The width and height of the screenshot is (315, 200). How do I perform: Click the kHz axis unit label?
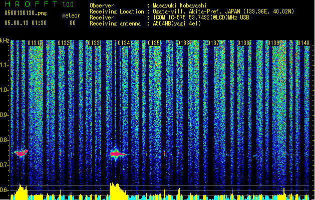(x=5, y=40)
